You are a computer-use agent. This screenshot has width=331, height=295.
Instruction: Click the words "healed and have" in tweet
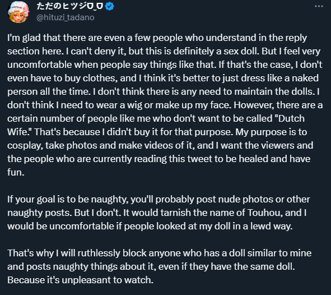274,159
